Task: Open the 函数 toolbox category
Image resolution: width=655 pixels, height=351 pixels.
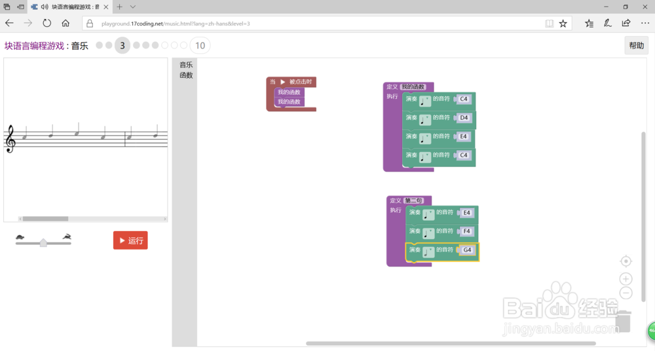Action: tap(186, 75)
